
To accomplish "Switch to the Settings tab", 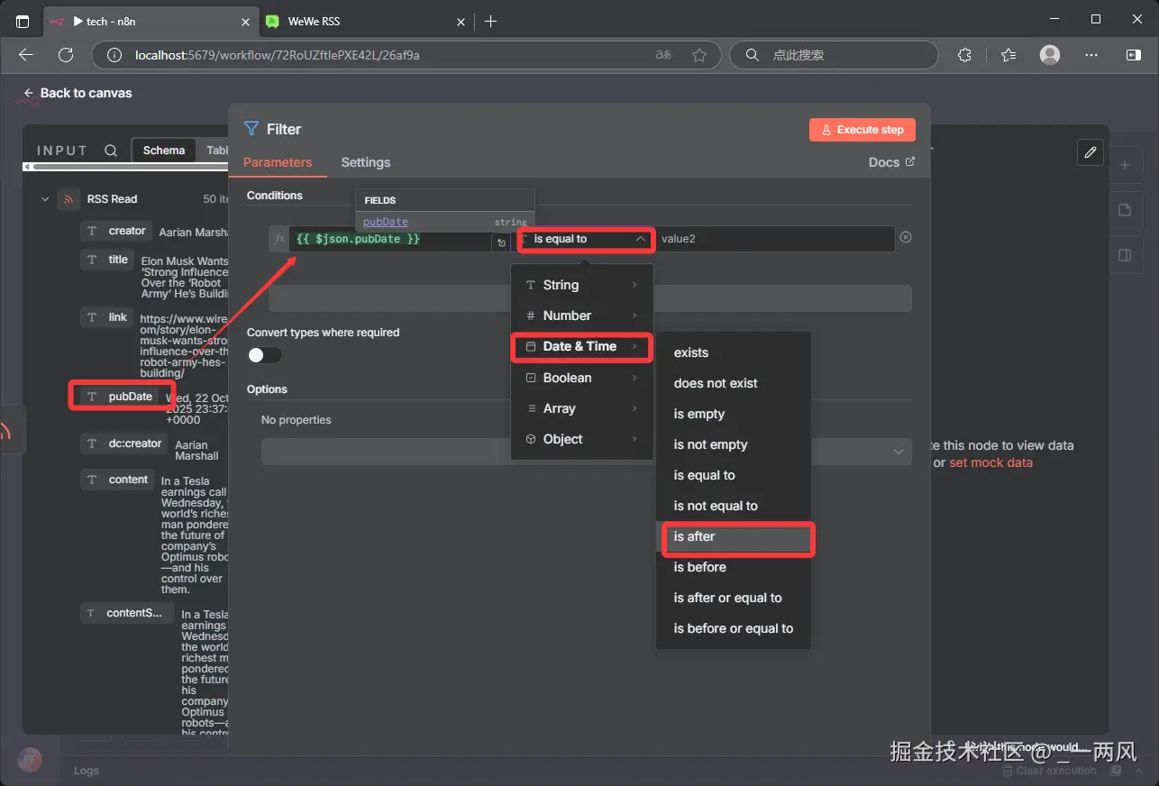I will pyautogui.click(x=365, y=162).
